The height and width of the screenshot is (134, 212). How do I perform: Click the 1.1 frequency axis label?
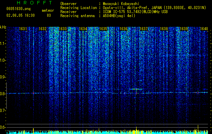[x=3, y=44]
